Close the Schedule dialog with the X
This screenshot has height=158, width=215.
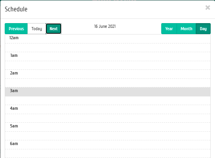coord(208,7)
